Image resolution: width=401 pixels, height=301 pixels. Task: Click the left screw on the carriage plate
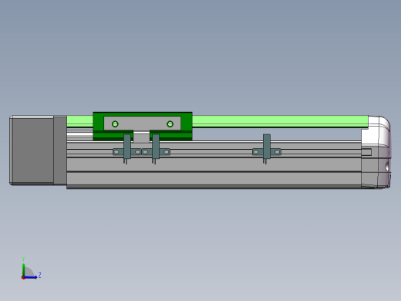tap(115, 124)
